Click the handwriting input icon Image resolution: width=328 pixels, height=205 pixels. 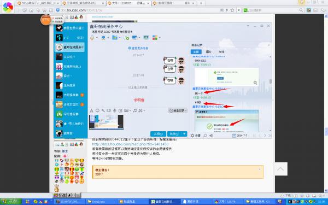pos(120,110)
